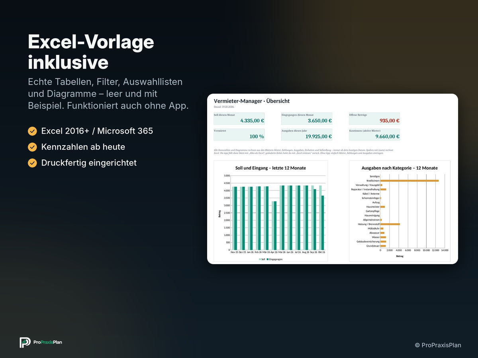Screen dimensions: 478x358
Task: Click the Excel 2016+ / Microsoft 365 text
Action: pos(97,131)
